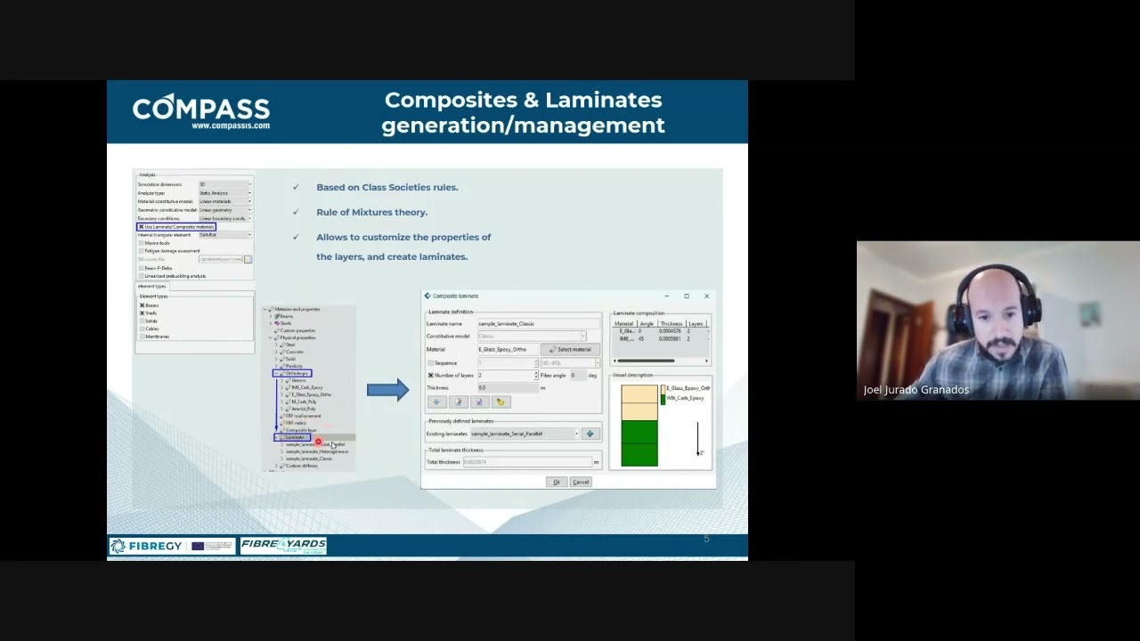Enable the Marine tools checkbox
Image resolution: width=1140 pixels, height=641 pixels.
pyautogui.click(x=141, y=243)
